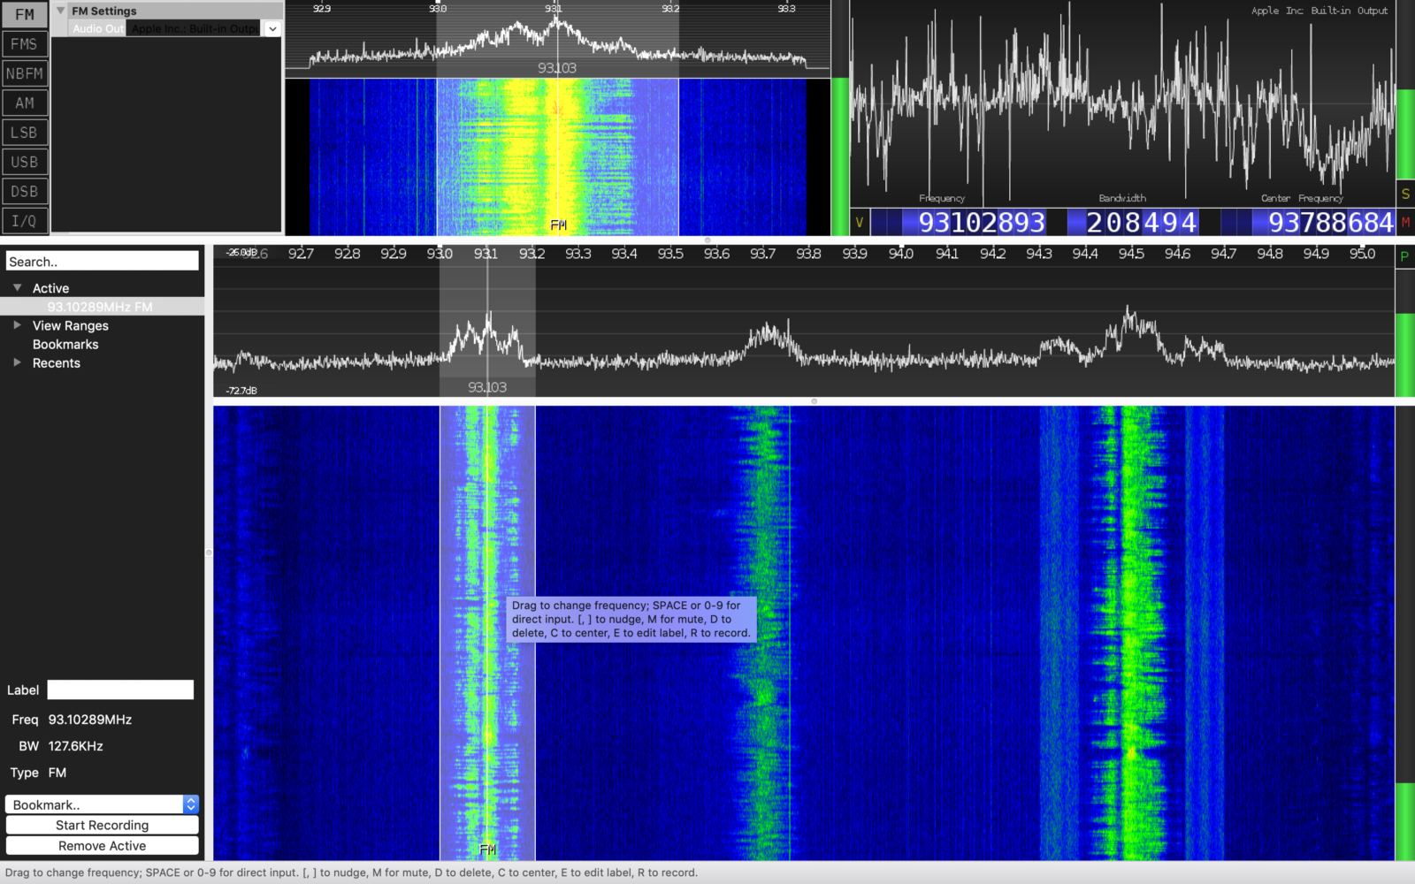Toggle the S solo button
Screen dimensions: 1415x884
(x=1405, y=194)
